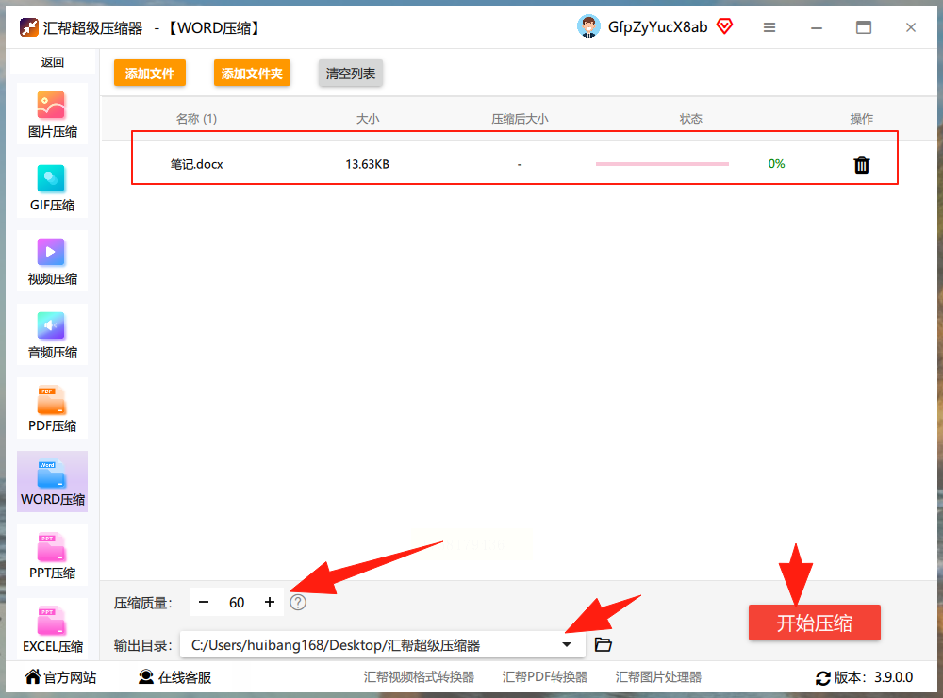Click the pink progress bar for 笔记.docx

pyautogui.click(x=662, y=164)
